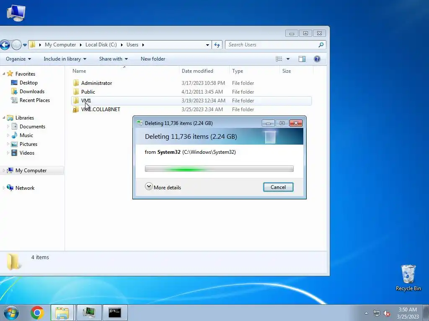Click the Forward navigation arrow in Explorer
The height and width of the screenshot is (321, 429).
[16, 45]
